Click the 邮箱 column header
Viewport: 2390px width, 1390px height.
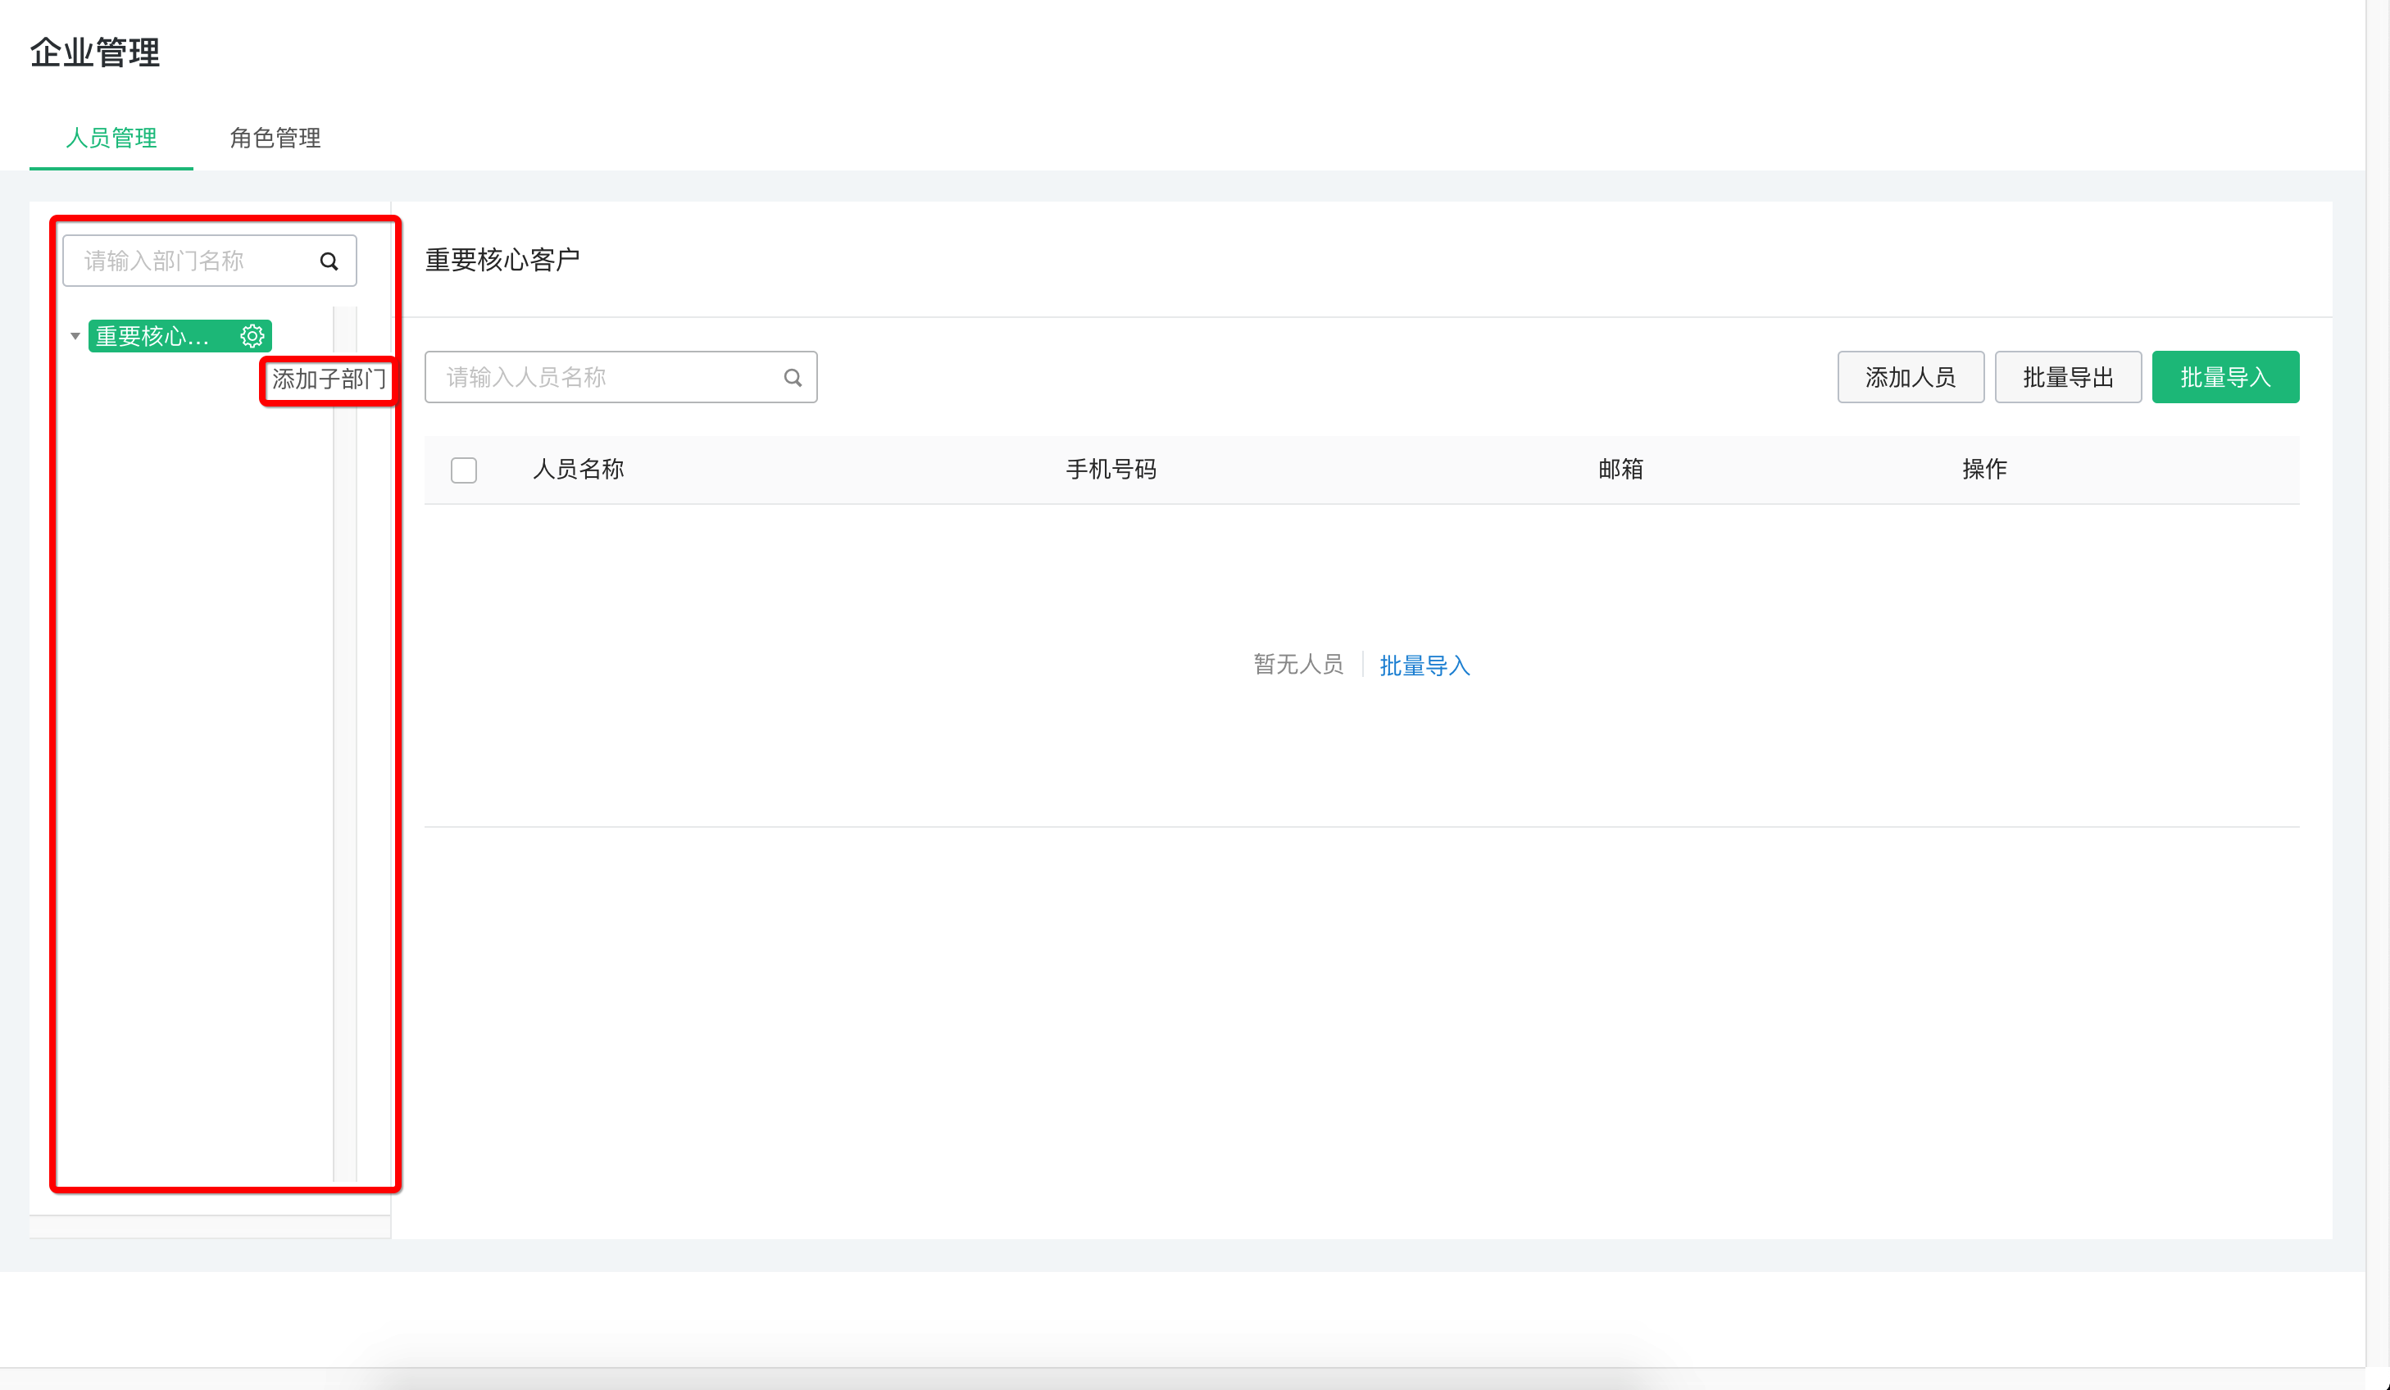tap(1621, 470)
